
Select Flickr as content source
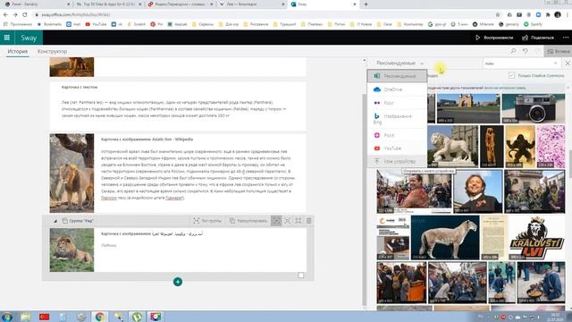point(397,103)
